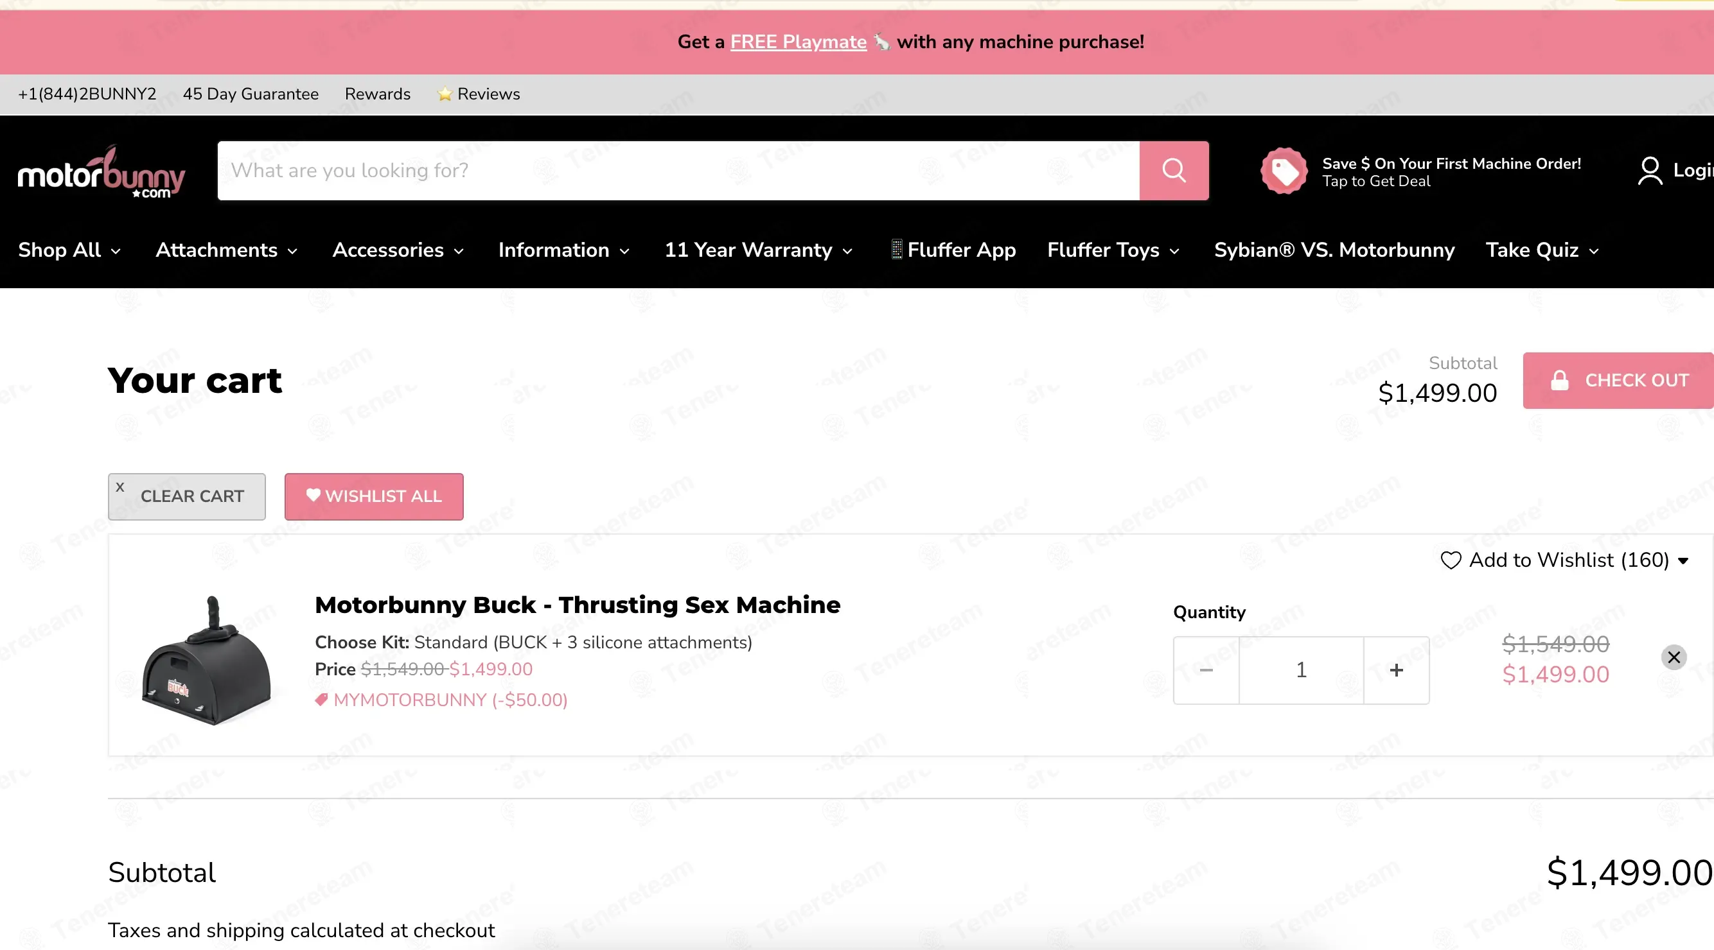Click the pink deal tag icon
Image resolution: width=1714 pixels, height=950 pixels.
click(1284, 171)
